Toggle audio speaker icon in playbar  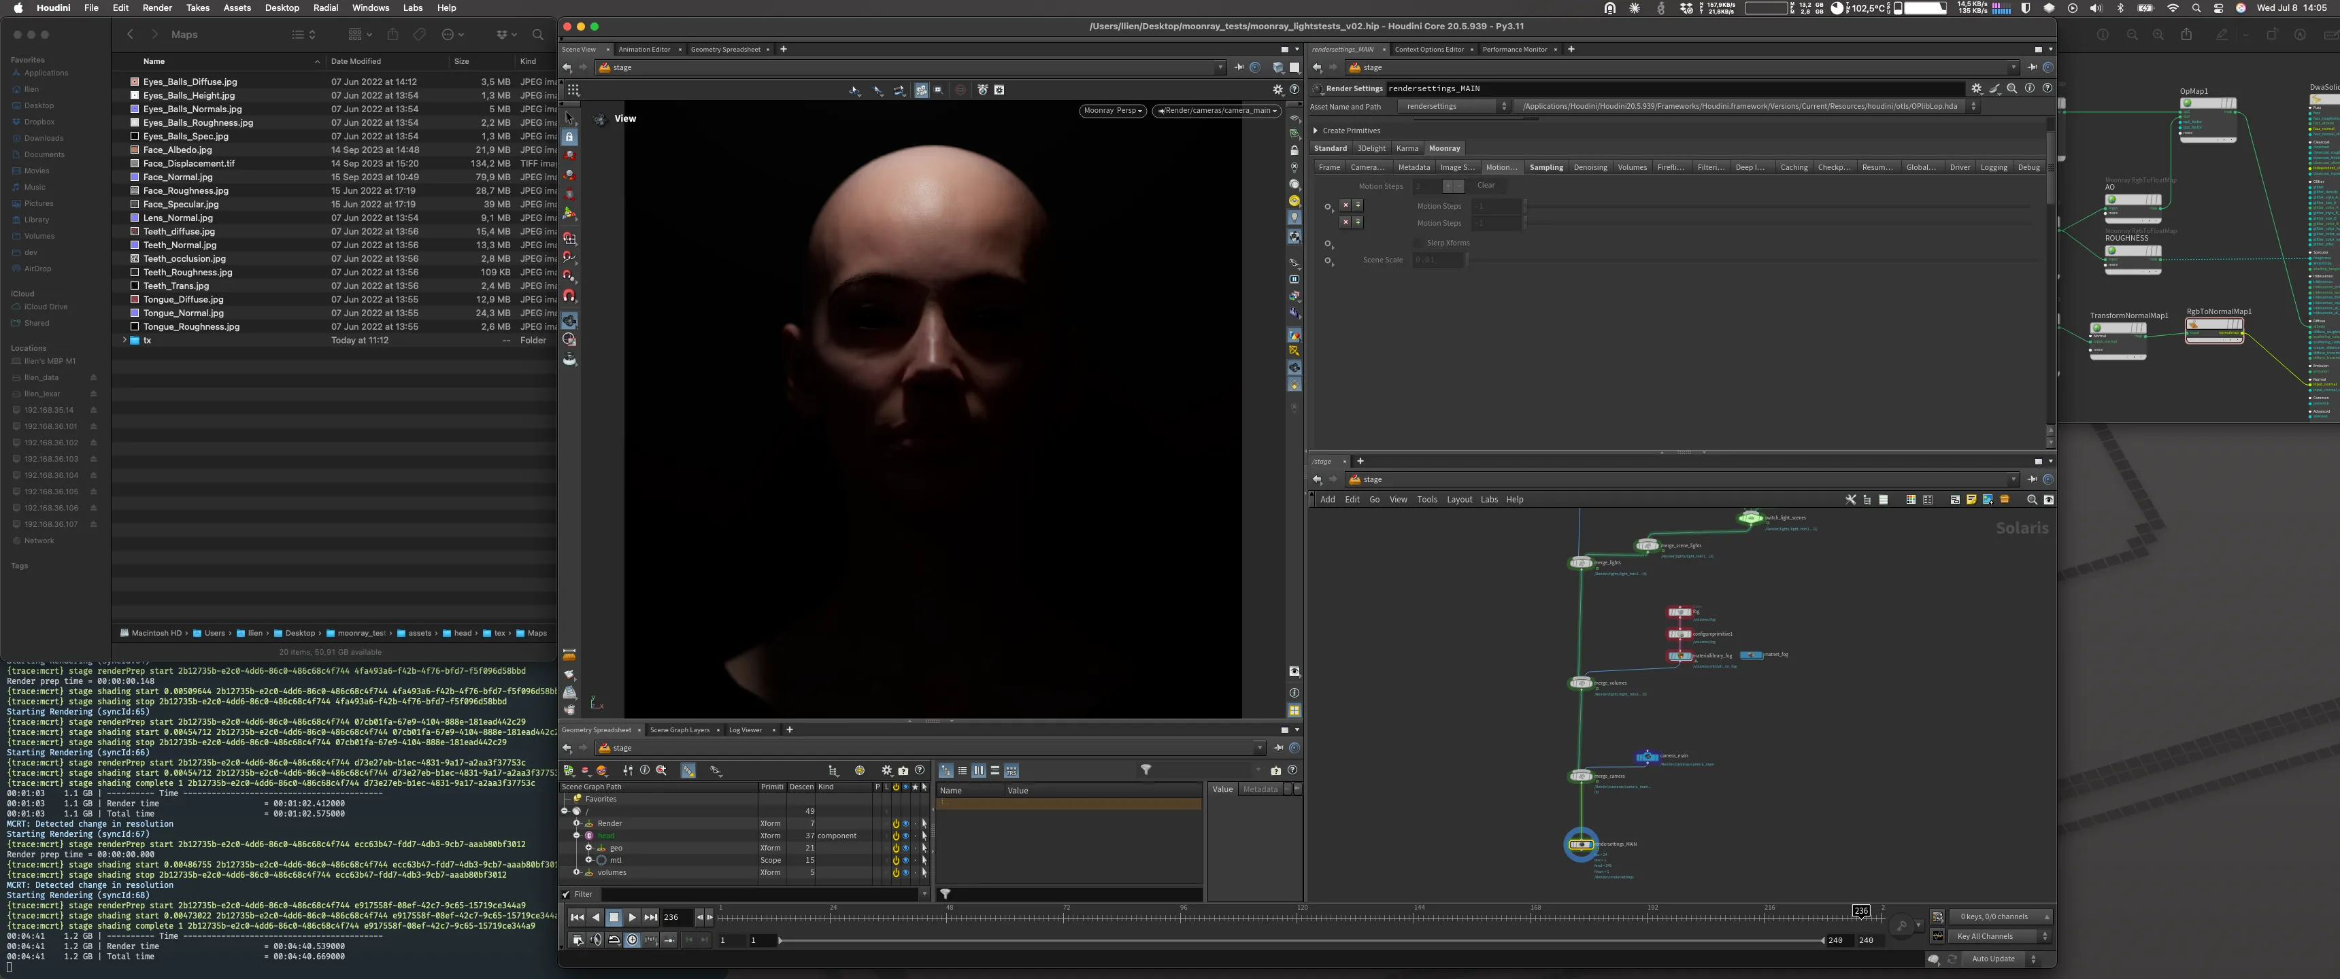pos(596,940)
